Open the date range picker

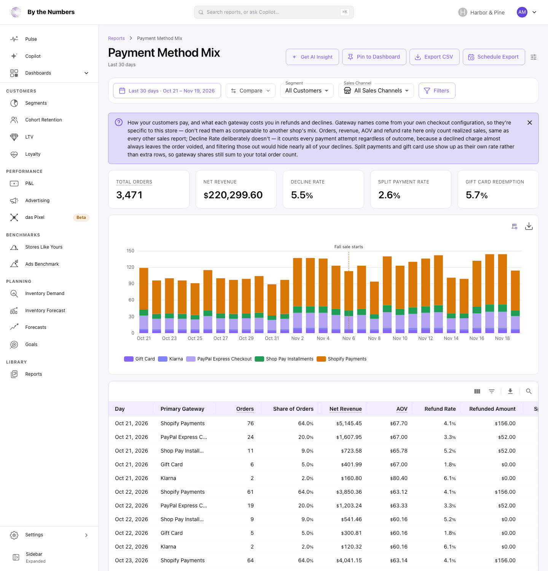click(167, 91)
